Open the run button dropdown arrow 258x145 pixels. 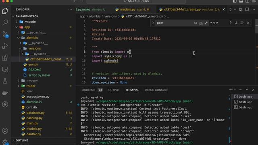(235, 10)
